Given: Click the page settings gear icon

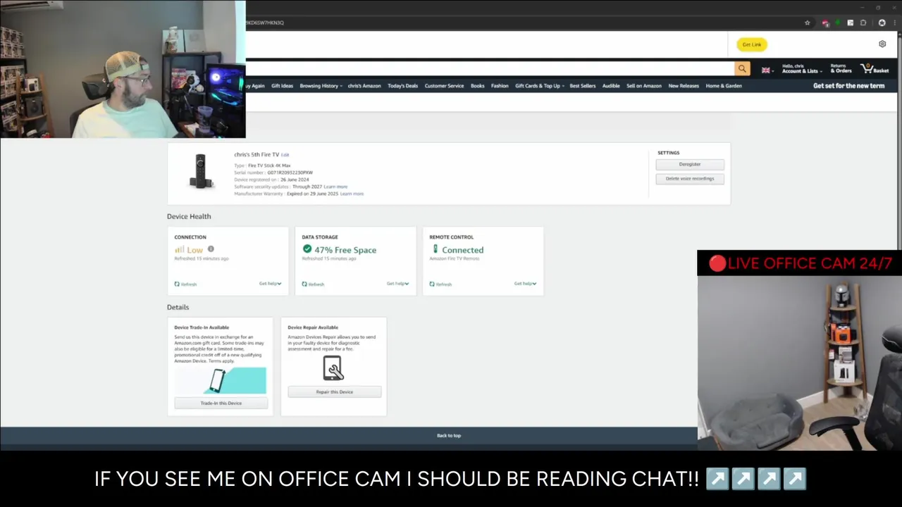Looking at the screenshot, I should 882,44.
